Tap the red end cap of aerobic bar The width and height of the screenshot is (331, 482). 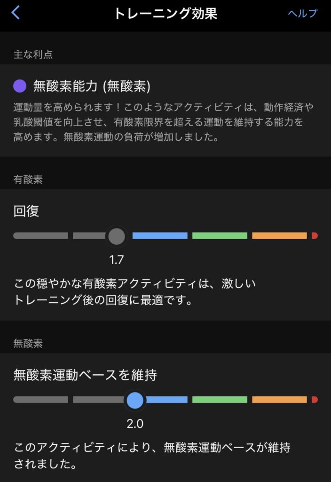coord(315,236)
